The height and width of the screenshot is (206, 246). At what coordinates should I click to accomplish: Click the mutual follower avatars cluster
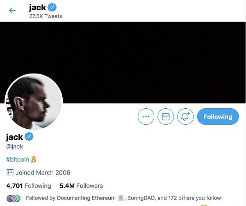(x=14, y=198)
